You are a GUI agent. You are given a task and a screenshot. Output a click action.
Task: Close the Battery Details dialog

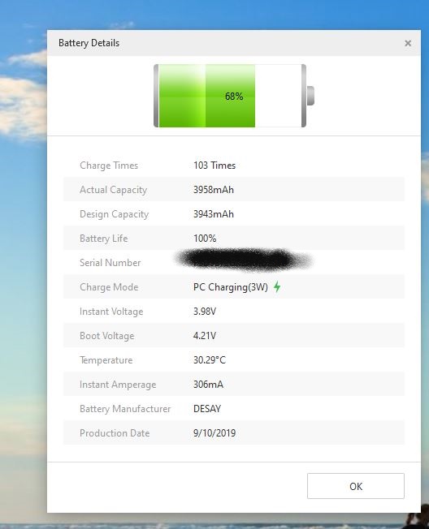408,43
